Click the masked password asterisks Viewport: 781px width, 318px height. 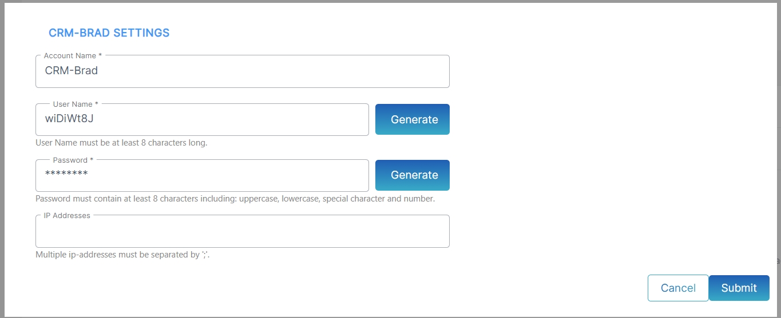[66, 174]
